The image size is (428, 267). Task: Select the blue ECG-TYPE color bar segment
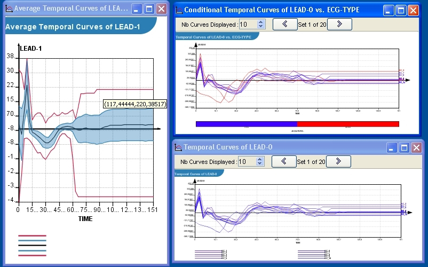point(247,124)
